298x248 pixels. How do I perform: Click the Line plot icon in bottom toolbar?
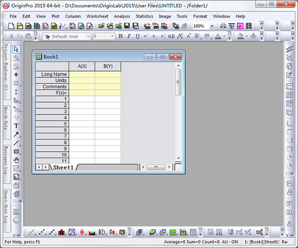point(32,232)
